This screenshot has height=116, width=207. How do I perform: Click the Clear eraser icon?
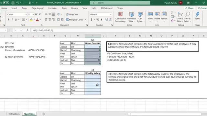point(172,21)
